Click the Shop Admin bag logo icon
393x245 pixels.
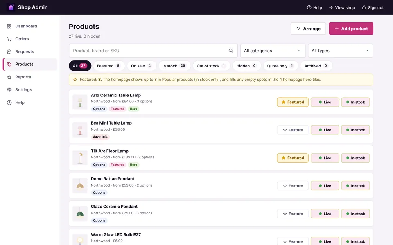coord(11,7)
